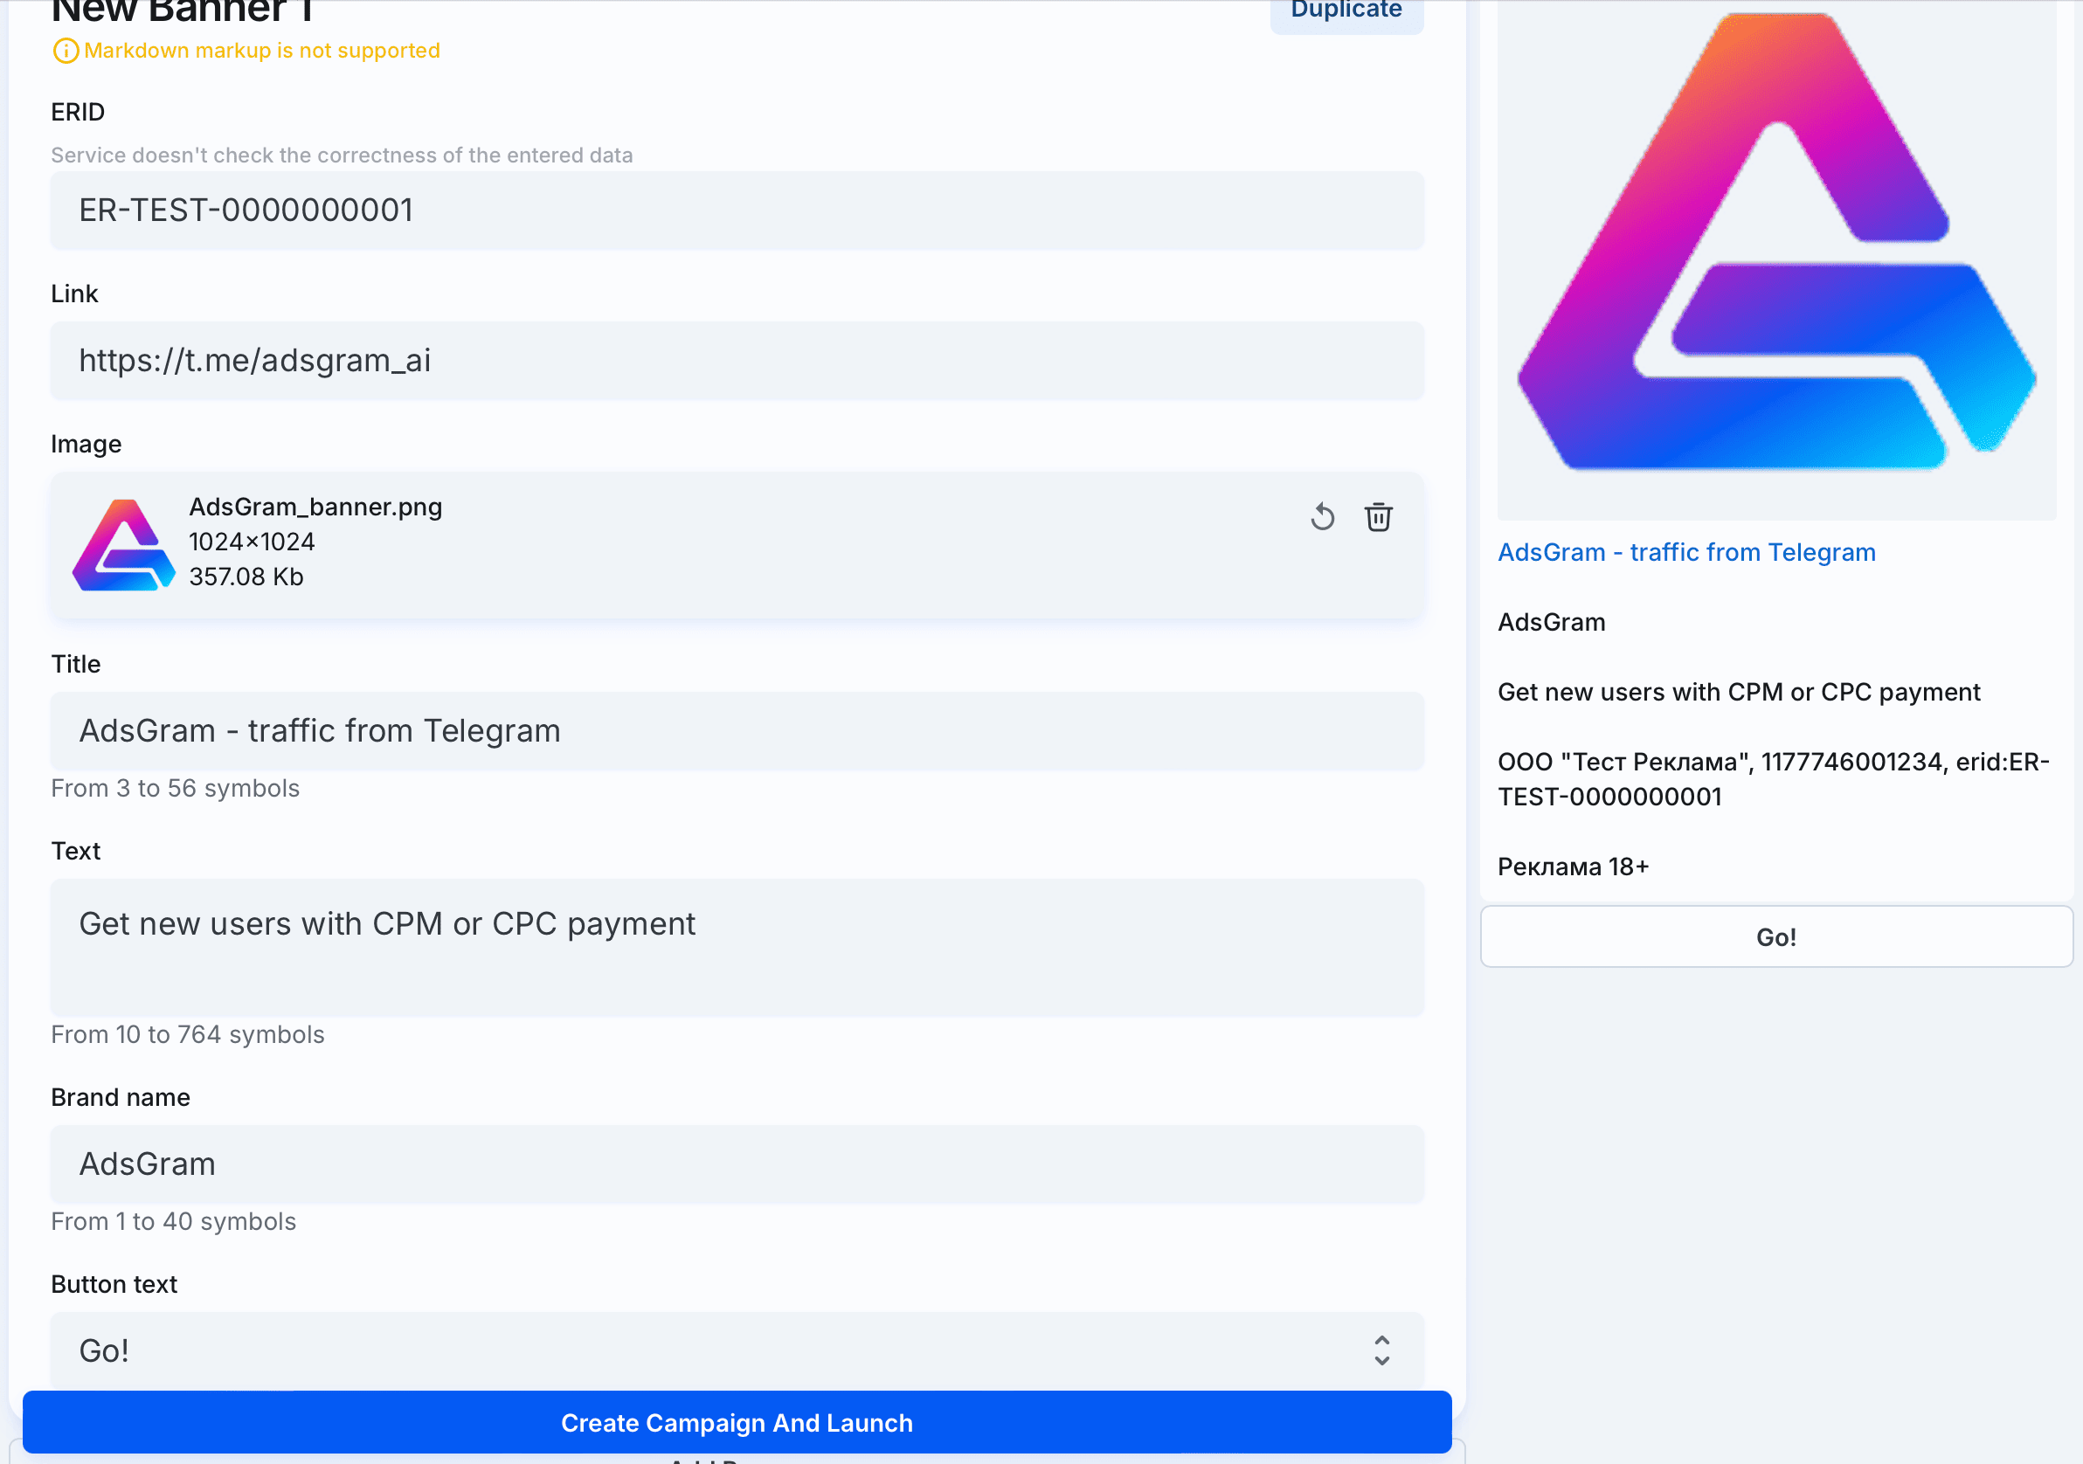Click the Markdown warning info icon

[66, 51]
